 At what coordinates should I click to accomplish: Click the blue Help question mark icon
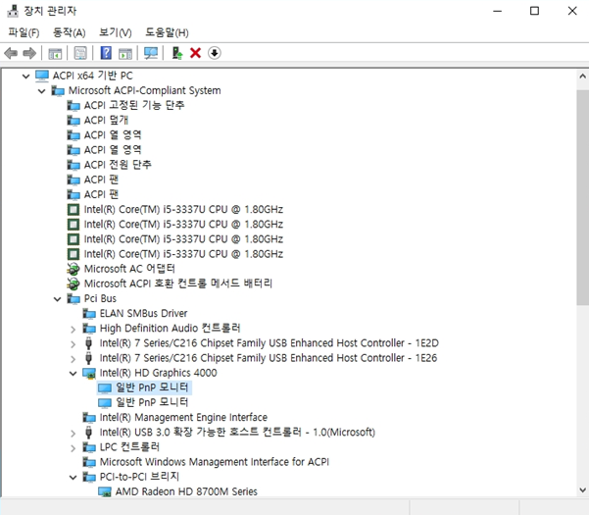pyautogui.click(x=106, y=53)
